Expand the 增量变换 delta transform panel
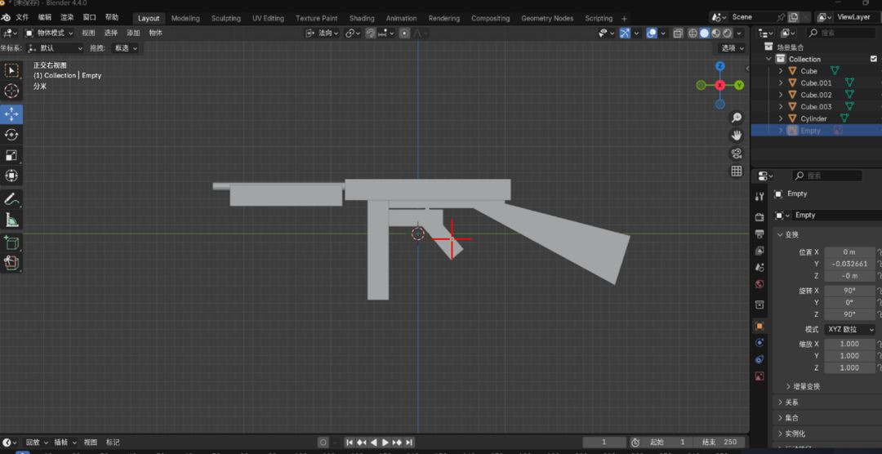 click(802, 386)
